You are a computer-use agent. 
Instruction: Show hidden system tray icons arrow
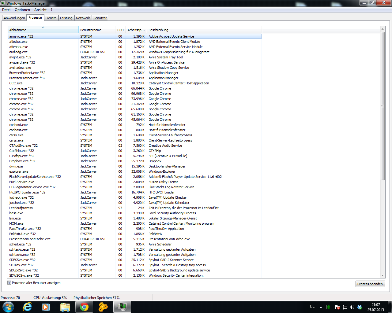pos(321,307)
